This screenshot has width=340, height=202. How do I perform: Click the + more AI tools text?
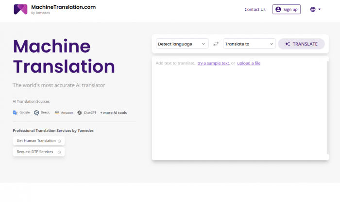click(x=113, y=113)
